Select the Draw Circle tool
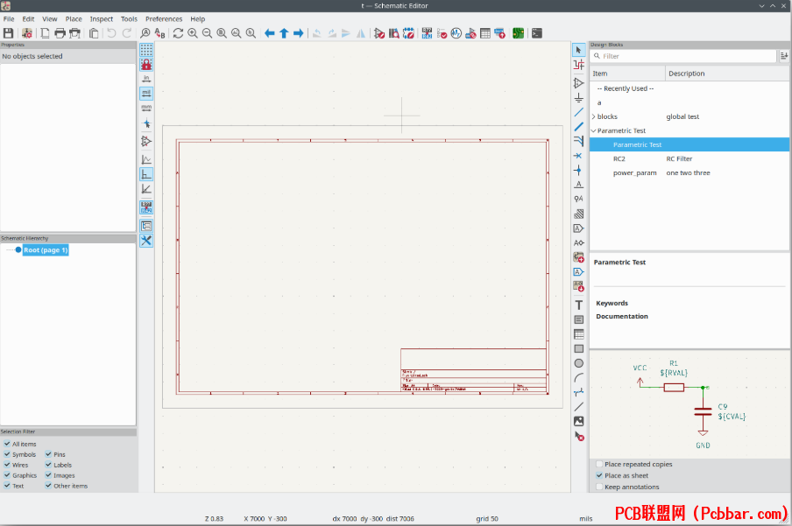The width and height of the screenshot is (792, 526). pyautogui.click(x=579, y=363)
